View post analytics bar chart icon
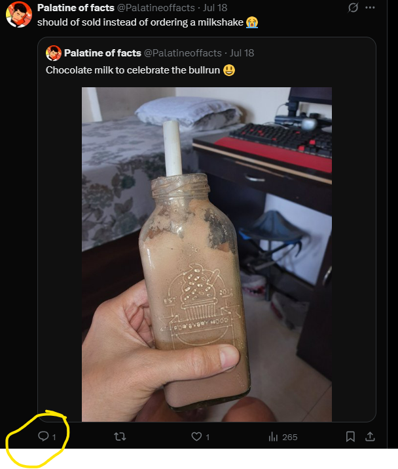Image resolution: width=398 pixels, height=469 pixels. (273, 437)
